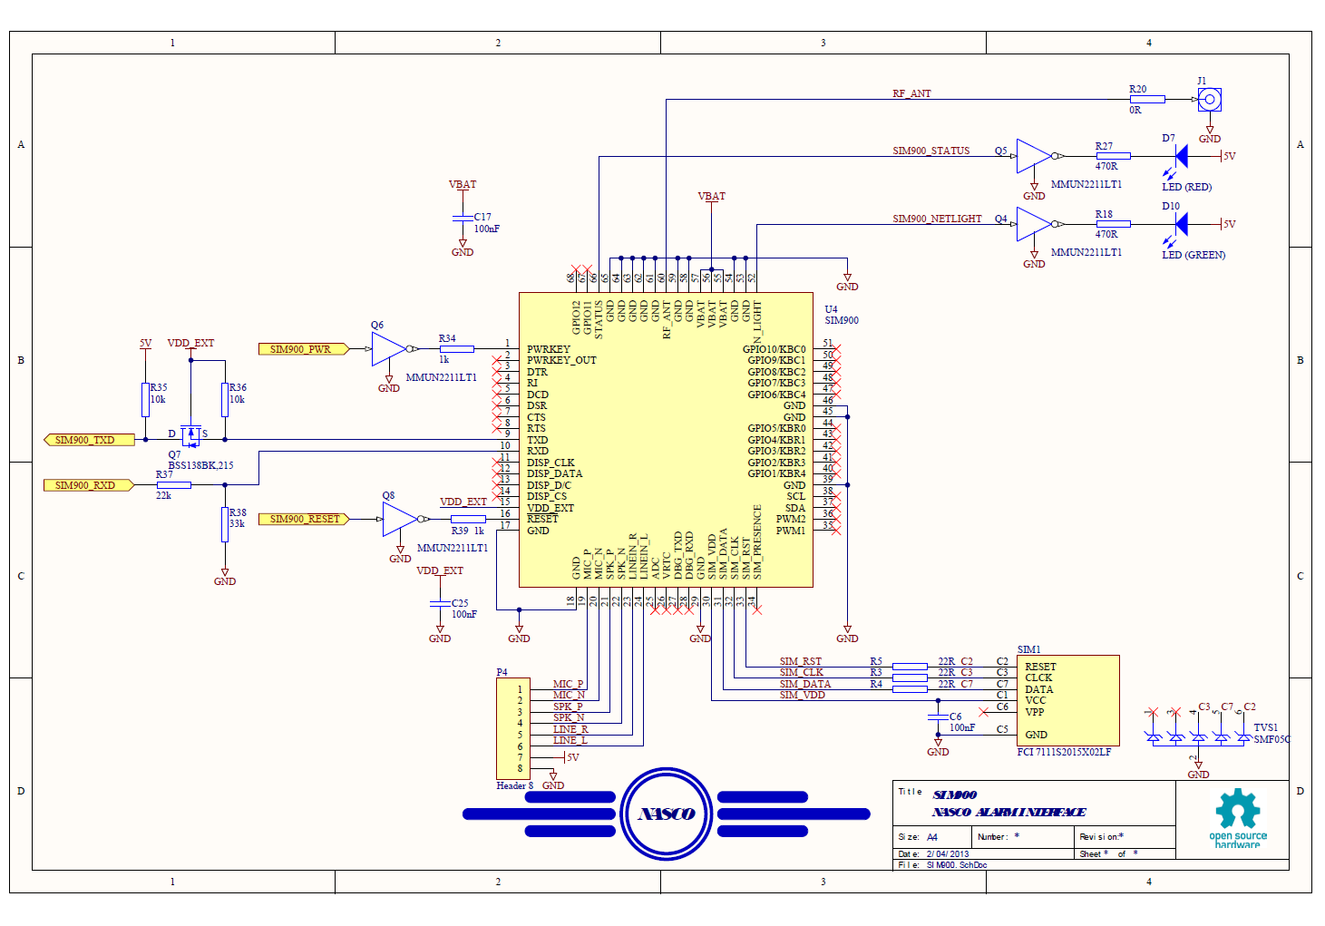Select the BSS138BK,215 part label
Image resolution: width=1325 pixels, height=926 pixels.
pyautogui.click(x=200, y=465)
